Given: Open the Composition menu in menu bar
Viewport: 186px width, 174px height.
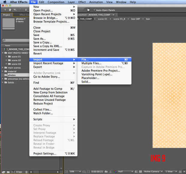Looking at the screenshot, I should pyautogui.click(x=56, y=2).
